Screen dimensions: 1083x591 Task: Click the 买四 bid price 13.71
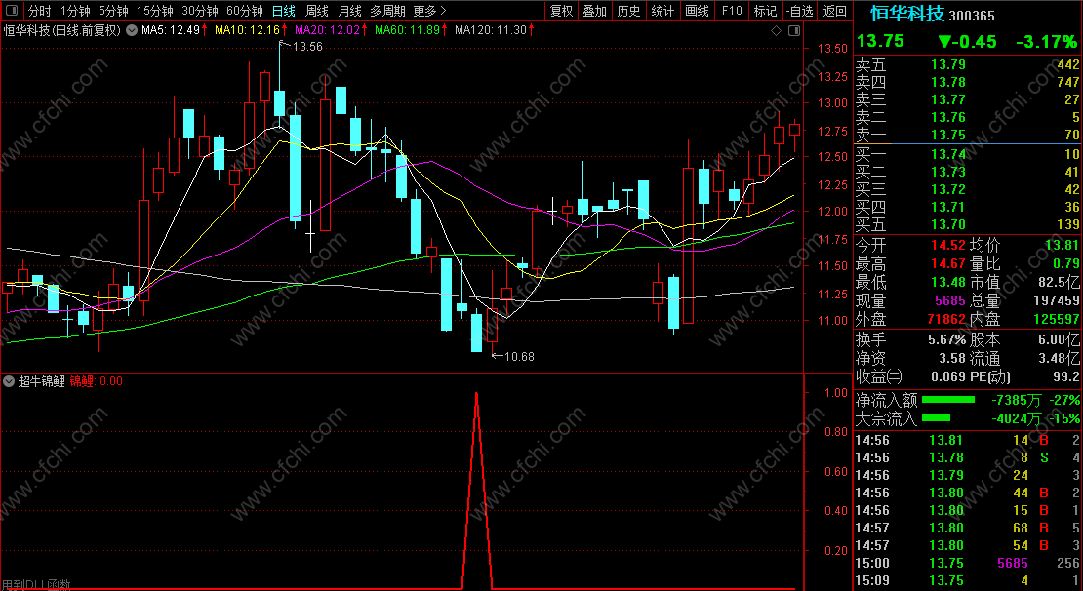[x=948, y=207]
